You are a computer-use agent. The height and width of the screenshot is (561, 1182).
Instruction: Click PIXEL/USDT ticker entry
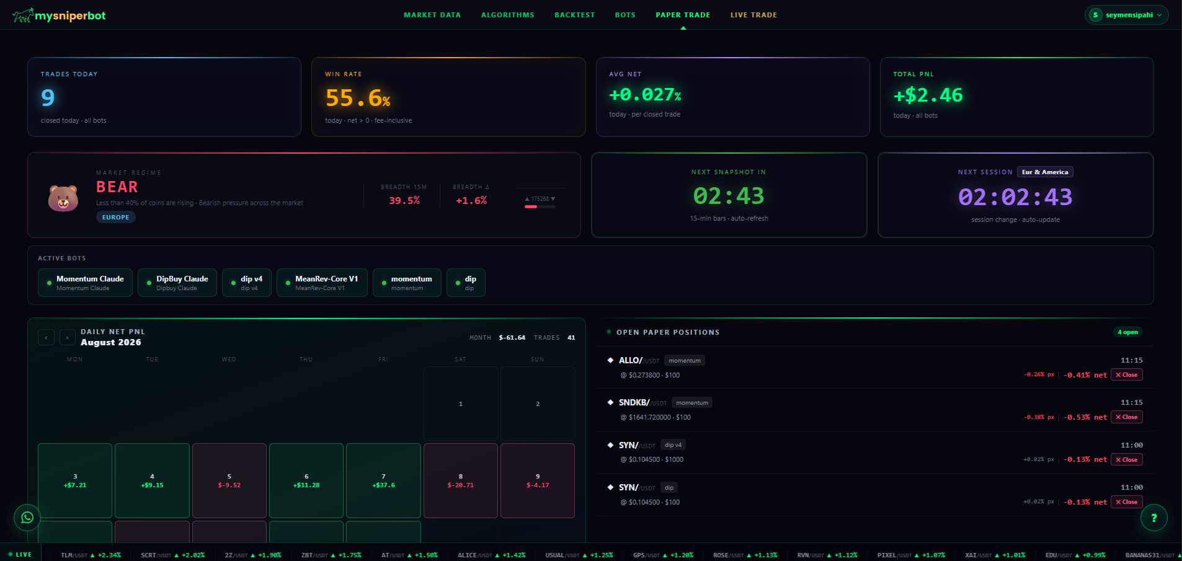[x=911, y=555]
